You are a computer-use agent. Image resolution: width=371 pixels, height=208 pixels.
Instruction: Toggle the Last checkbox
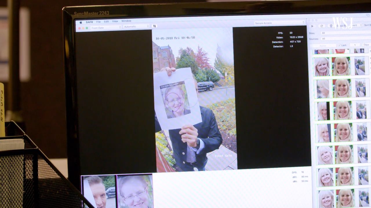(x=339, y=45)
